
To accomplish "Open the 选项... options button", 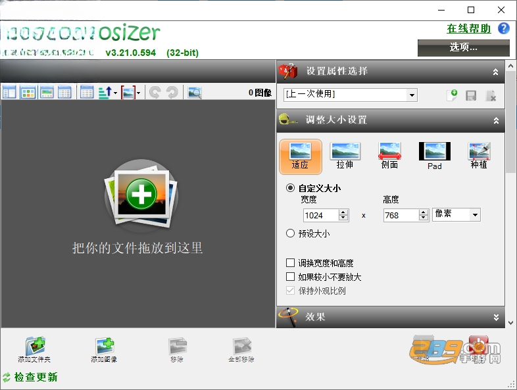I will pos(463,48).
